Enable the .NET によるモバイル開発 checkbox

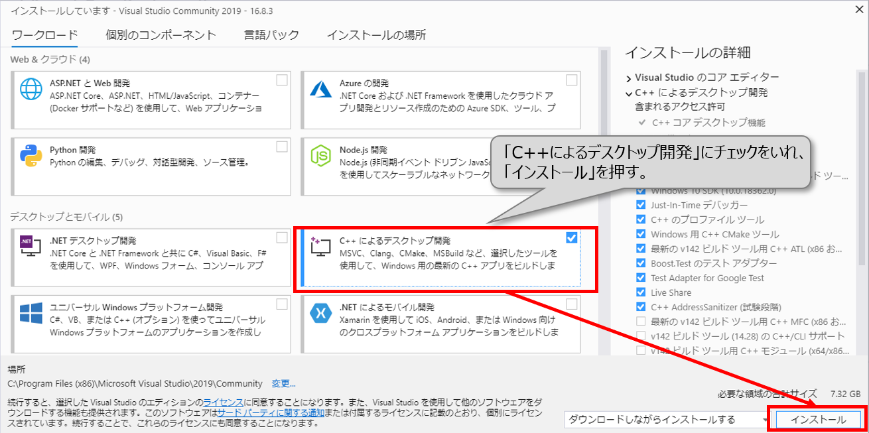tap(572, 304)
